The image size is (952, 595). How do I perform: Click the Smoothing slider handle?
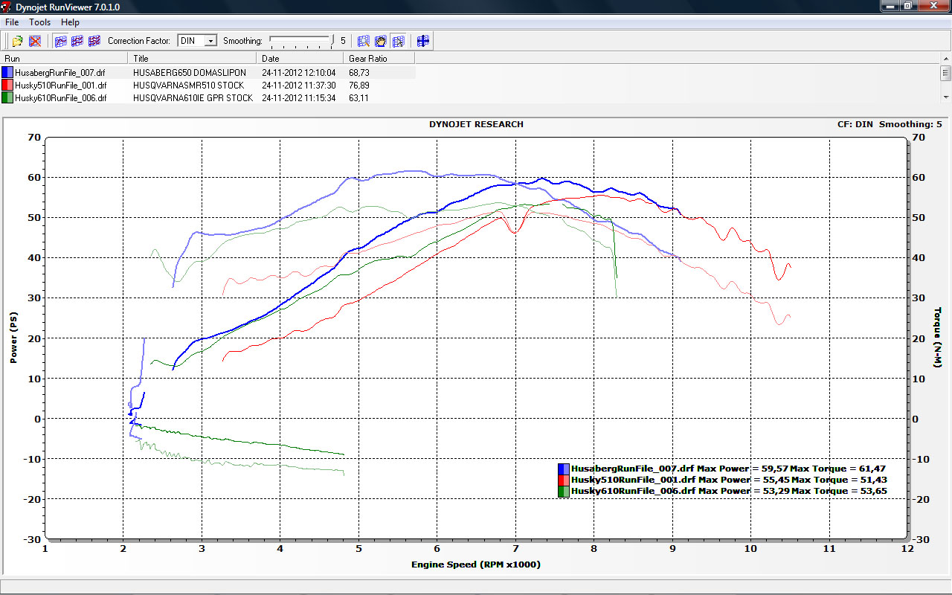(332, 41)
